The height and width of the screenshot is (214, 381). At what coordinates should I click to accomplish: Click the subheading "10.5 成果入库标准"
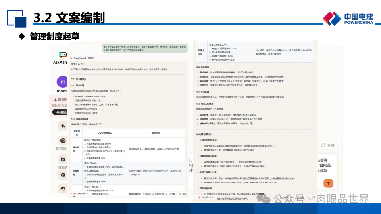pos(205,103)
